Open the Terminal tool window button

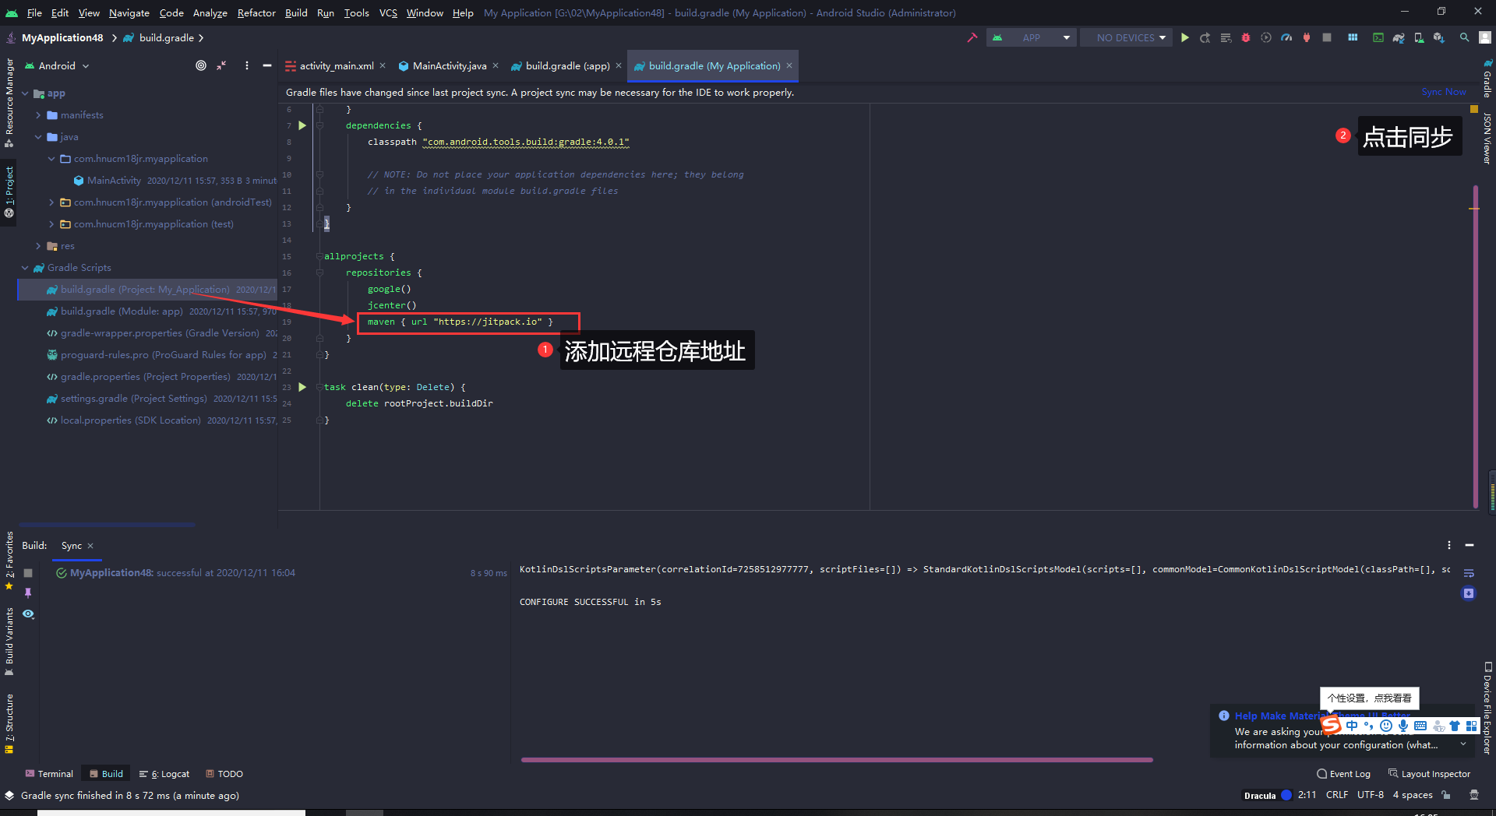point(49,774)
